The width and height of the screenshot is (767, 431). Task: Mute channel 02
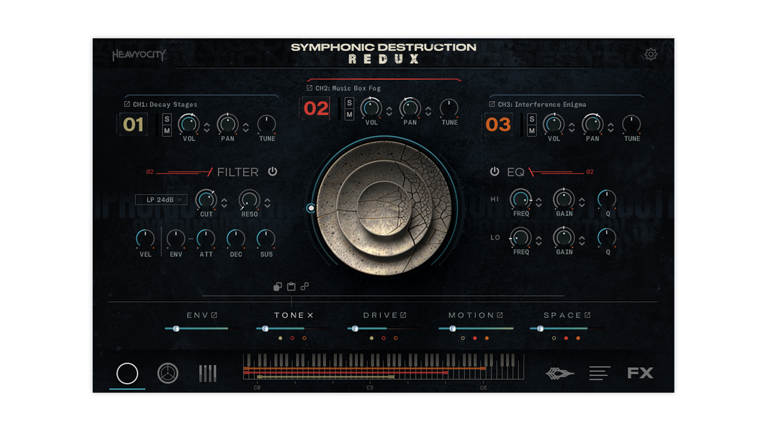(x=349, y=114)
